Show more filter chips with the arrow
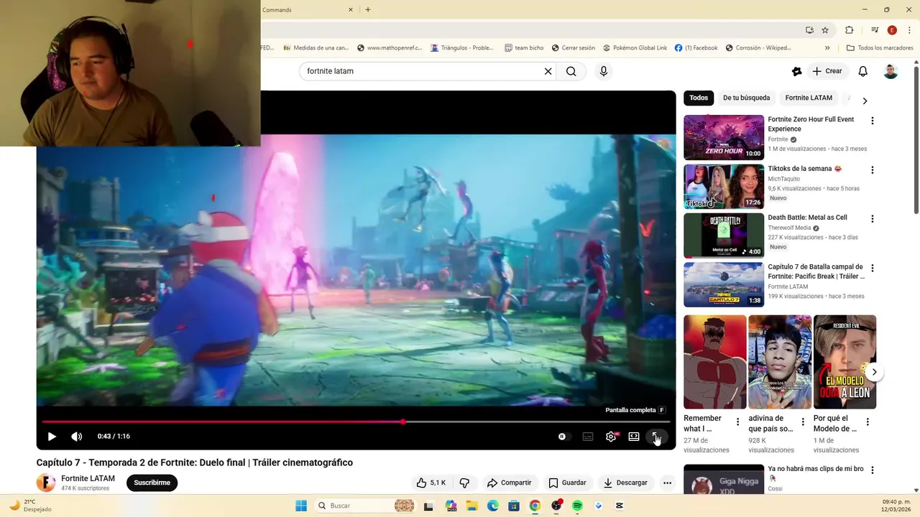Screen dimensions: 920x517 [865, 101]
